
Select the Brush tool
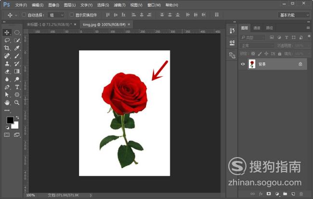click(x=17, y=56)
